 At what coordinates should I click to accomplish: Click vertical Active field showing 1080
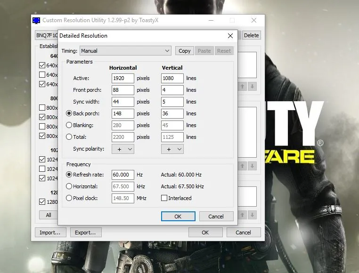pyautogui.click(x=172, y=78)
